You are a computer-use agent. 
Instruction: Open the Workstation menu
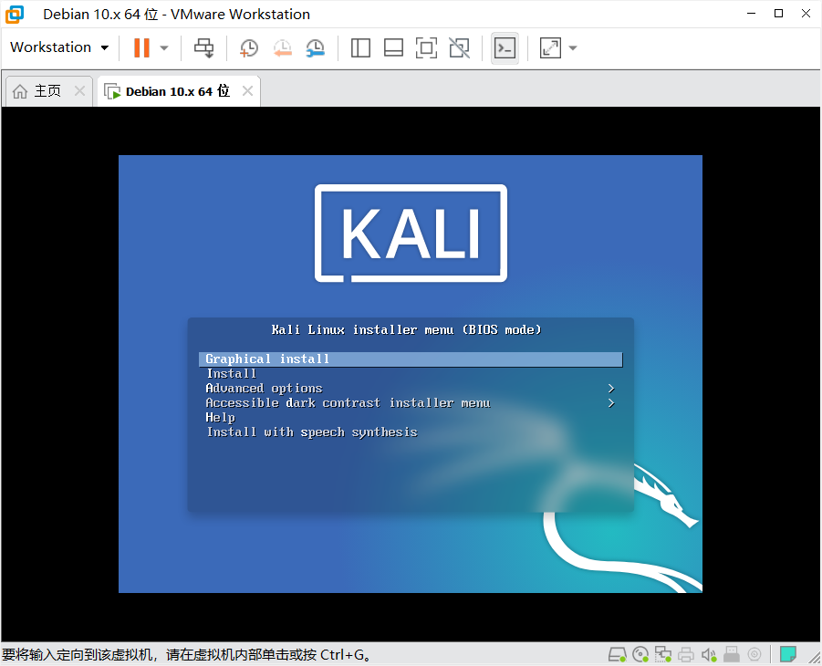coord(59,47)
